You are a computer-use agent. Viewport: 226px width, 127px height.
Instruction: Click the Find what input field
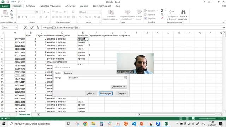tap(96, 78)
